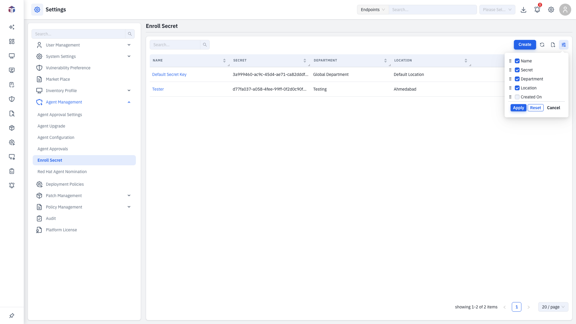The image size is (576, 324).
Task: Click the export file icon in table toolbar
Action: point(553,45)
